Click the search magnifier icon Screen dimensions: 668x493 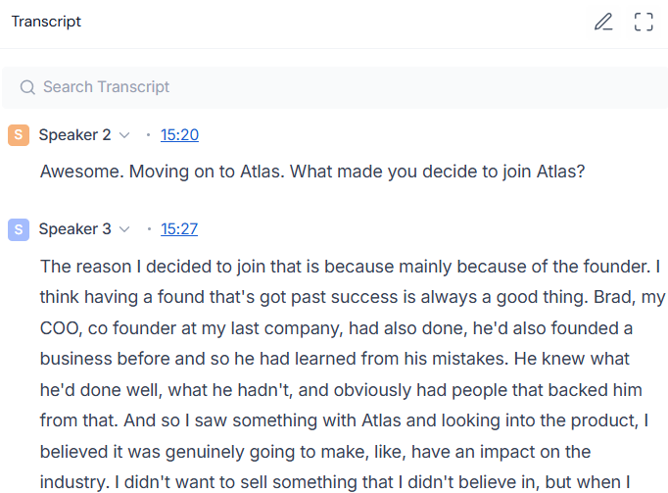(x=27, y=87)
